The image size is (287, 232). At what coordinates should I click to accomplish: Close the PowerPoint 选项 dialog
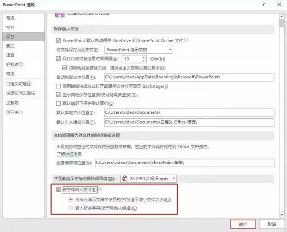click(x=279, y=4)
